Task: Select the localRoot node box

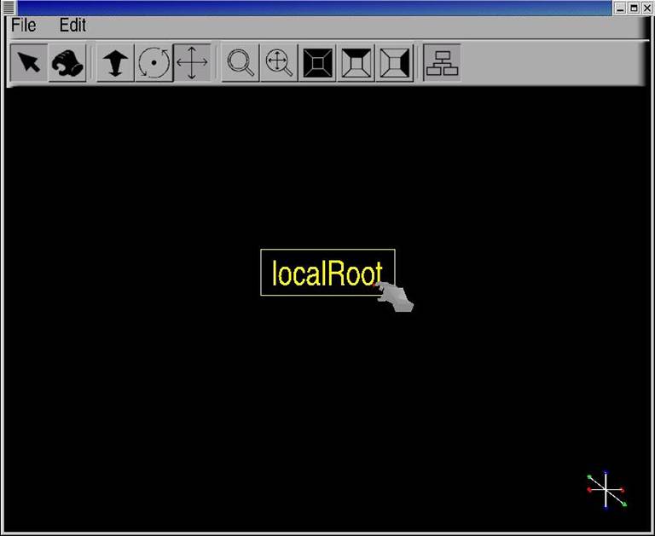Action: pos(327,273)
